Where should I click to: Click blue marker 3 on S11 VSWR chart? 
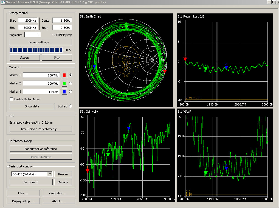point(226,168)
